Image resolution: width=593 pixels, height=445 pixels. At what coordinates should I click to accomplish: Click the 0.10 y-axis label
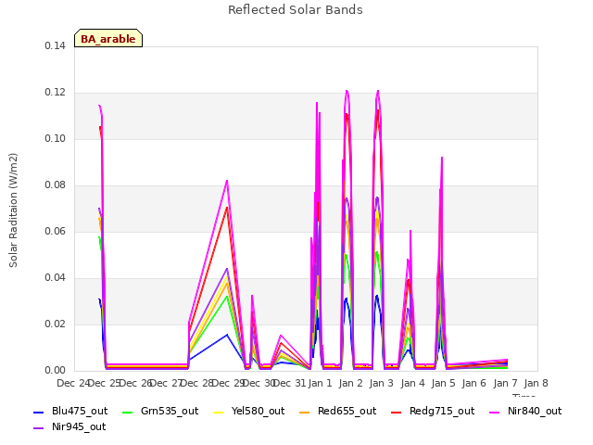(x=55, y=138)
